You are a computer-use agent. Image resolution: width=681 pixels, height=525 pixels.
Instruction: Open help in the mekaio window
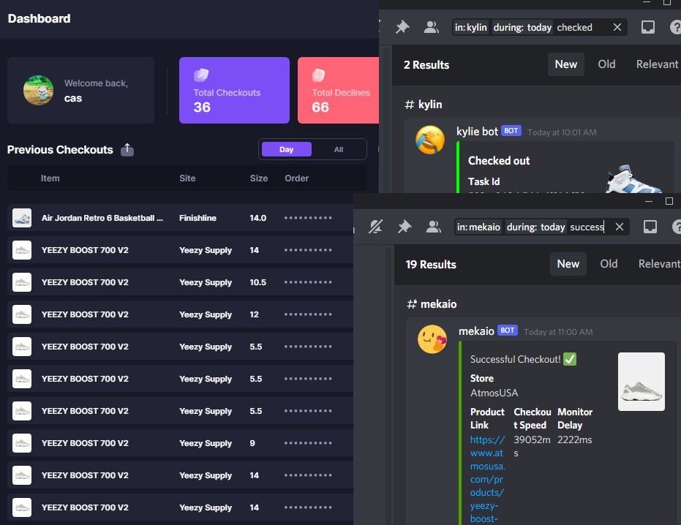point(676,227)
